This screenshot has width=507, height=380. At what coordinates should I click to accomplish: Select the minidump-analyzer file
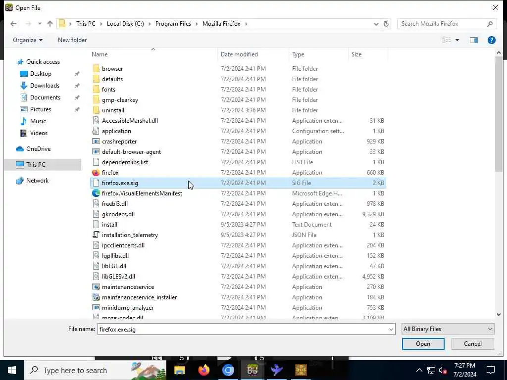tap(238, 308)
